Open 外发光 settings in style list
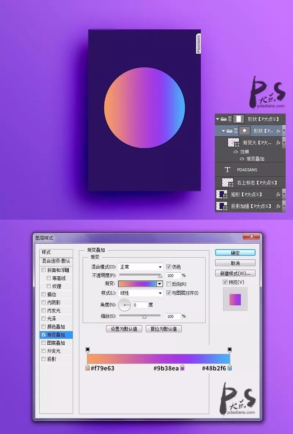The height and width of the screenshot is (434, 293). pos(56,351)
